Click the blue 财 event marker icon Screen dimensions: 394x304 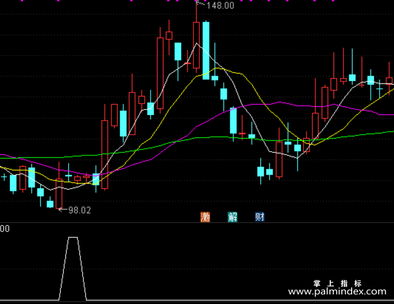click(x=260, y=217)
